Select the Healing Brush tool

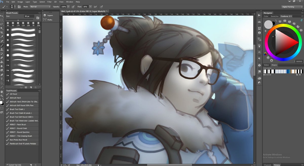[x=2, y=41]
